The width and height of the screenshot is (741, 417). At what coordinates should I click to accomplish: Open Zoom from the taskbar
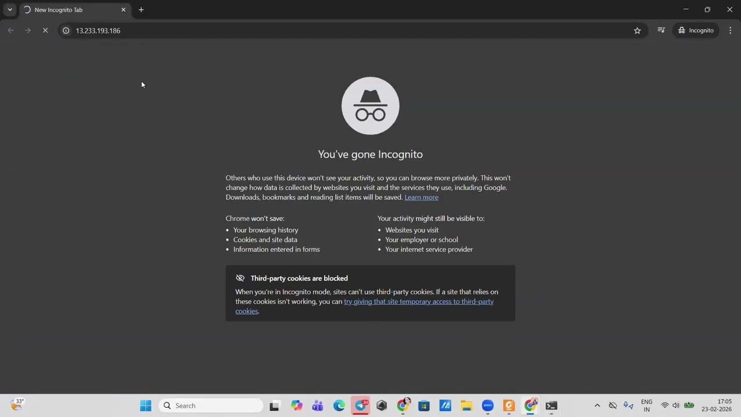pos(487,406)
